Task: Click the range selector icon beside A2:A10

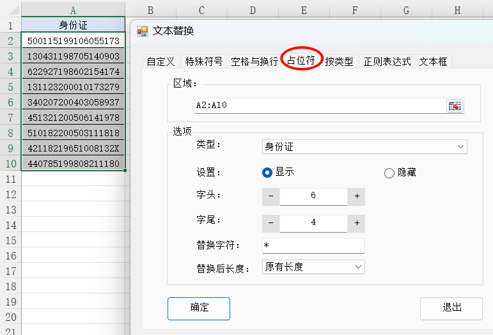Action: [455, 106]
